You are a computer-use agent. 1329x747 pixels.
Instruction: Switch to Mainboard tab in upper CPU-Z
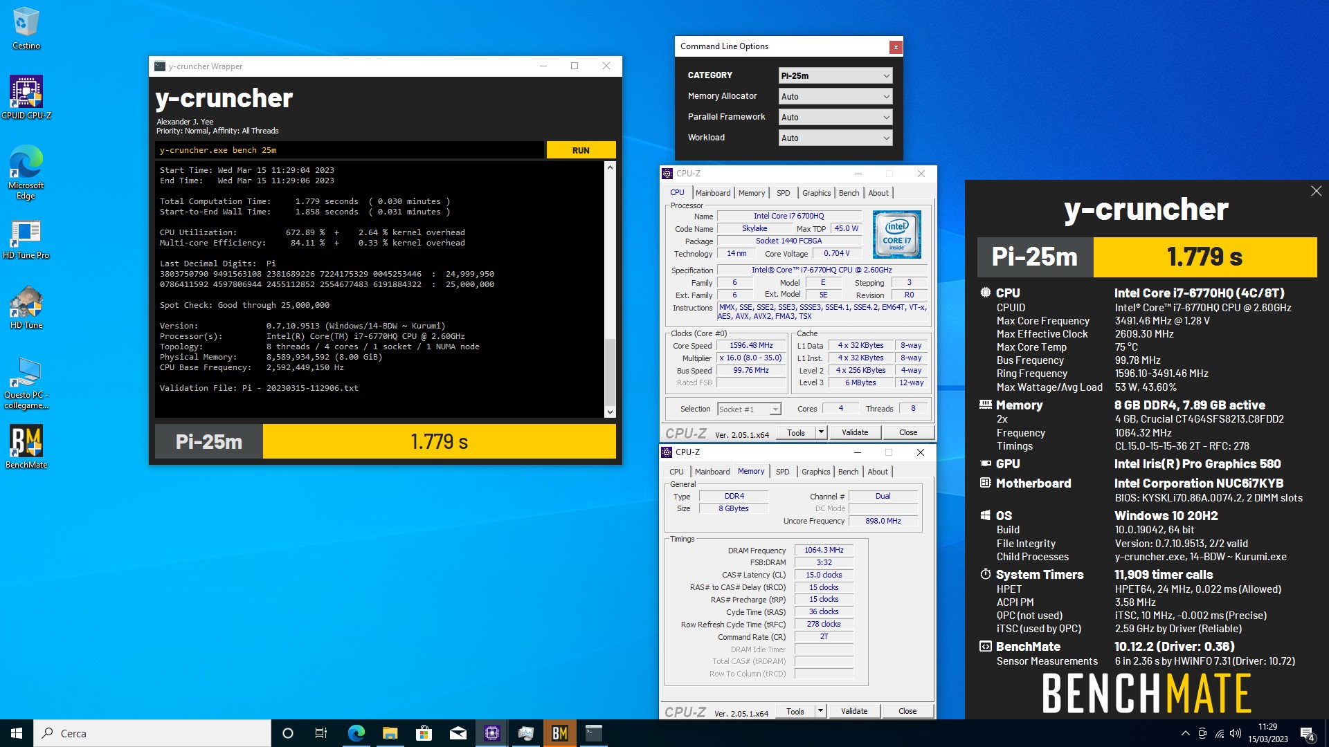click(x=713, y=193)
